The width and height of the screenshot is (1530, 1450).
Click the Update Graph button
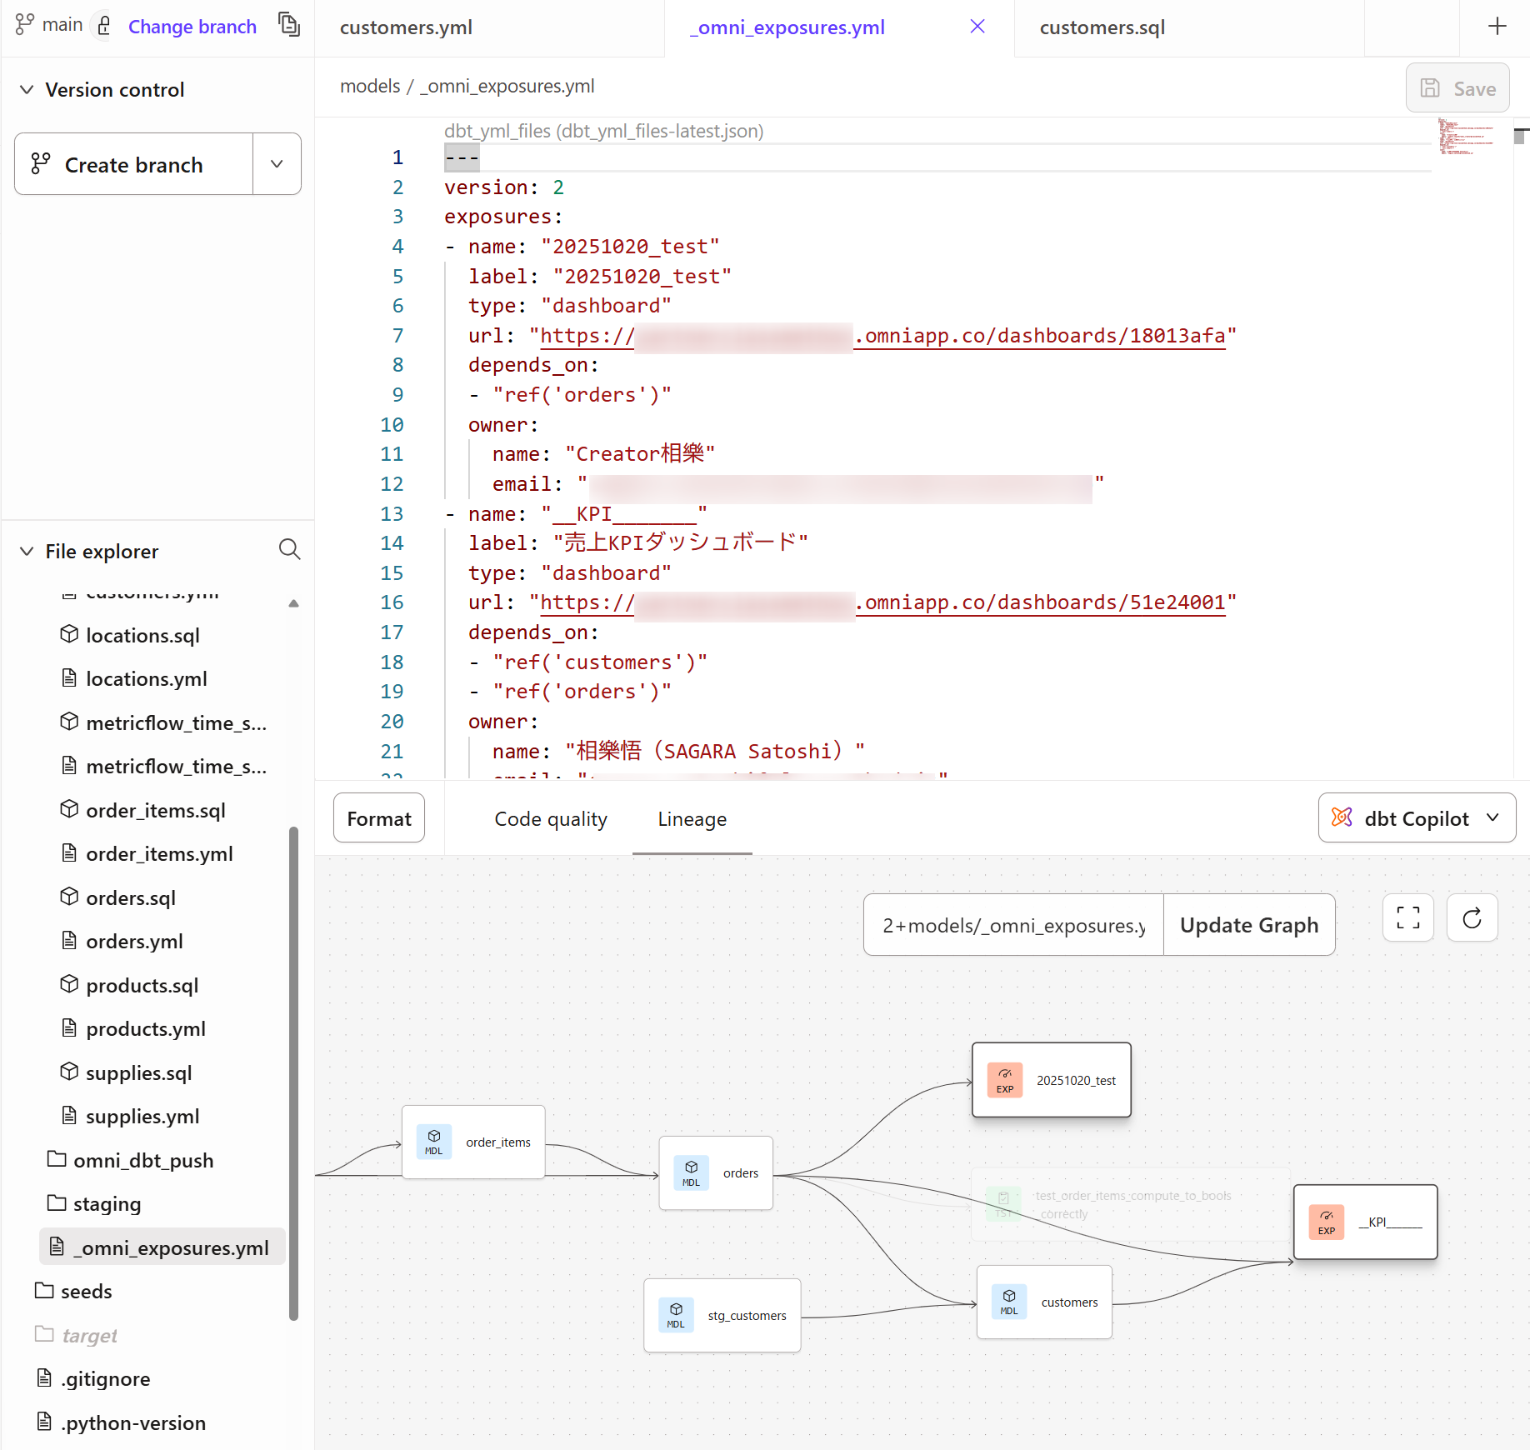click(x=1248, y=925)
